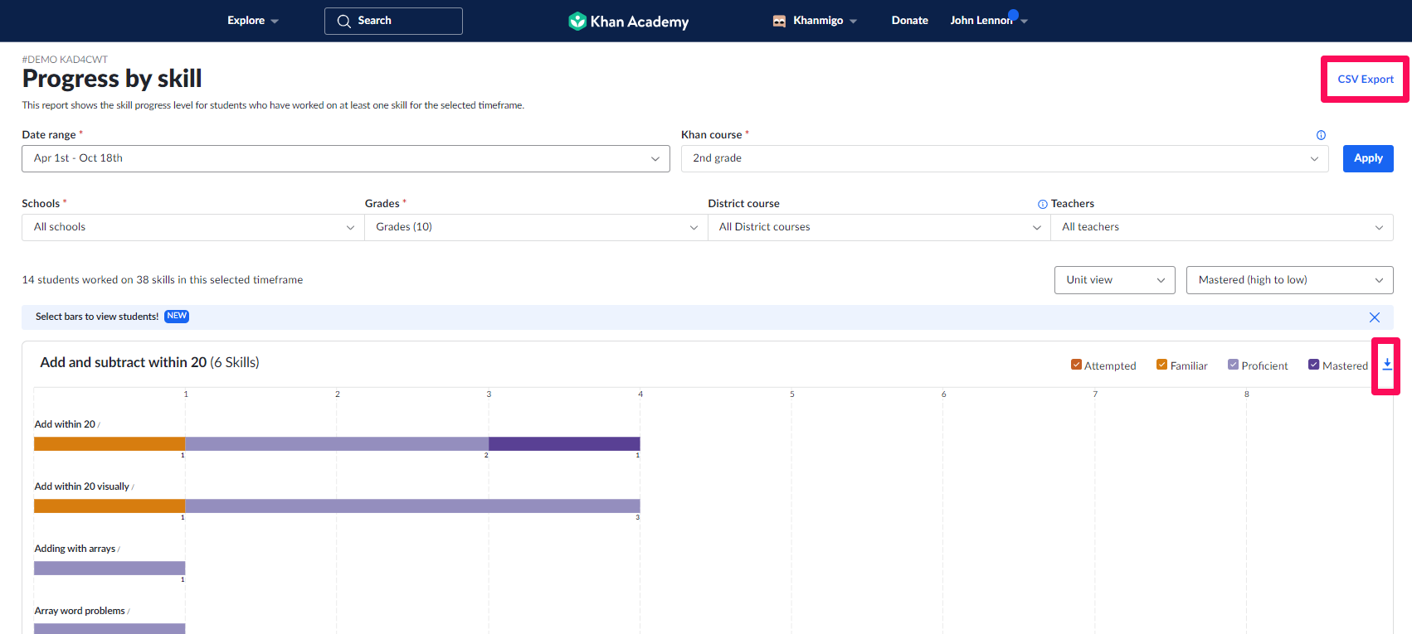Open the Adding with arrays skill link
Image resolution: width=1412 pixels, height=634 pixels.
pos(75,549)
